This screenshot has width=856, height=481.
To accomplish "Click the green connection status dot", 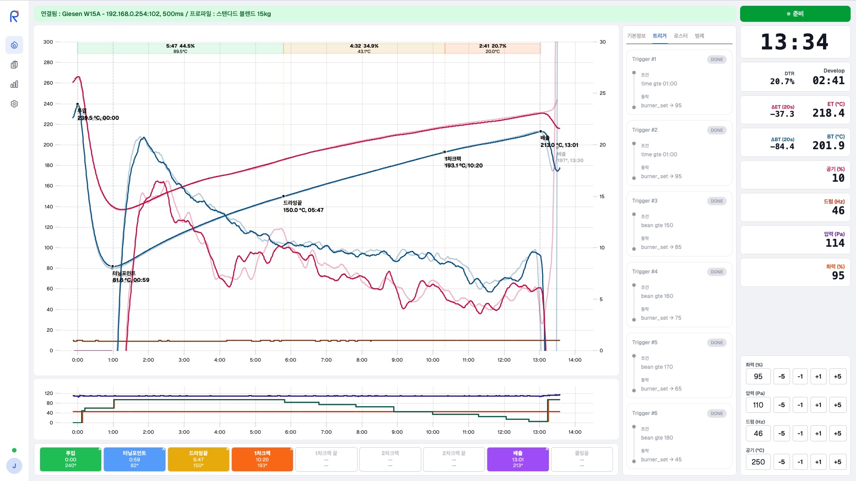I will [14, 450].
